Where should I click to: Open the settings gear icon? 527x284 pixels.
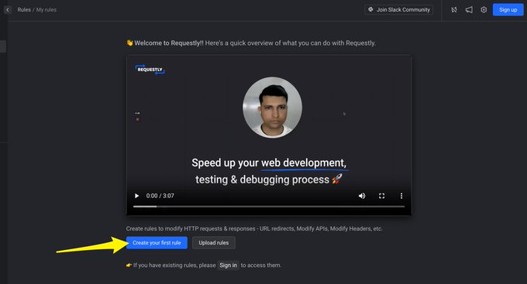tap(484, 10)
